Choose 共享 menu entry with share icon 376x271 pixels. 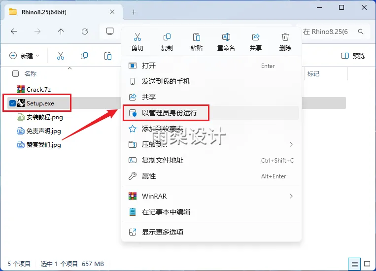[211, 97]
